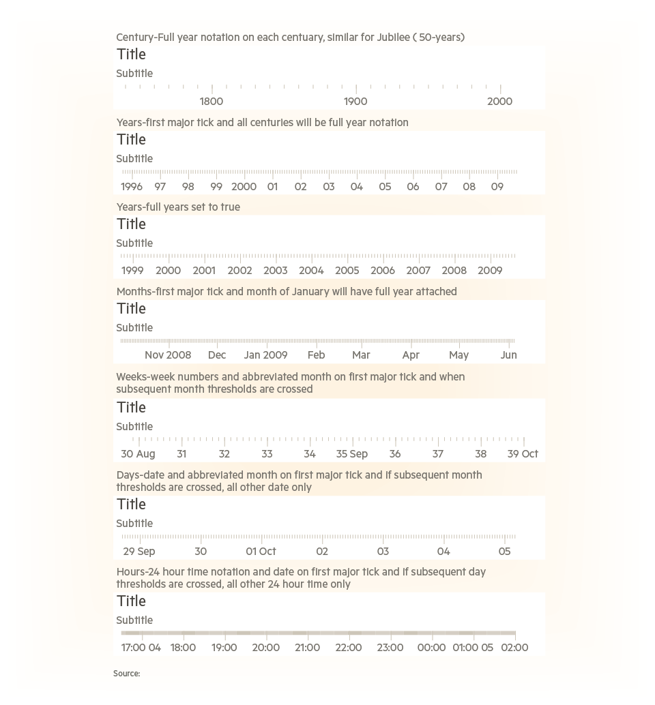Select the Nov 2008 month label

[x=168, y=355]
